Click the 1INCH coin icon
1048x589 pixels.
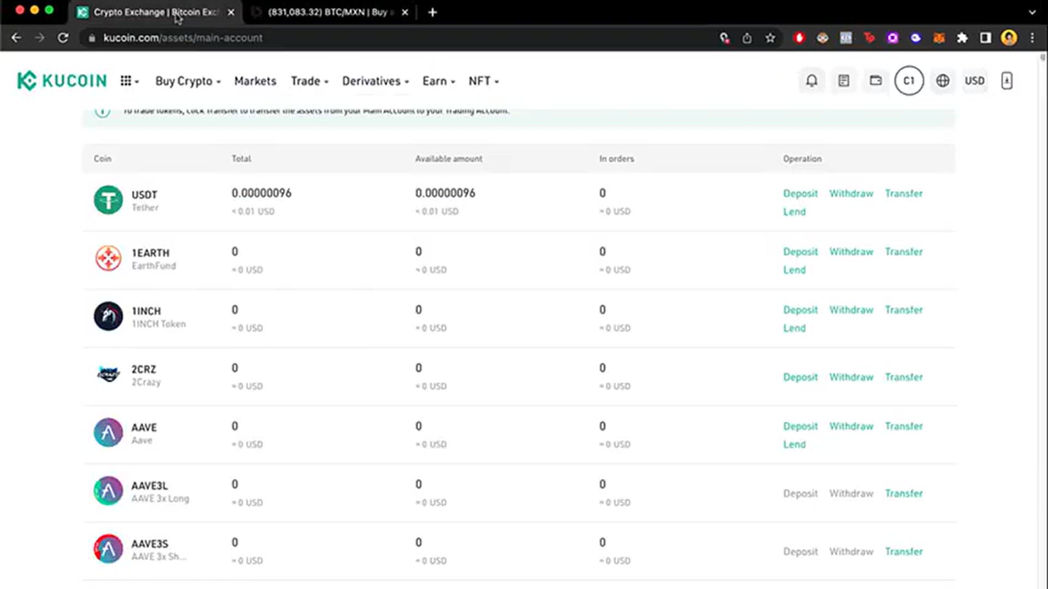pyautogui.click(x=108, y=316)
